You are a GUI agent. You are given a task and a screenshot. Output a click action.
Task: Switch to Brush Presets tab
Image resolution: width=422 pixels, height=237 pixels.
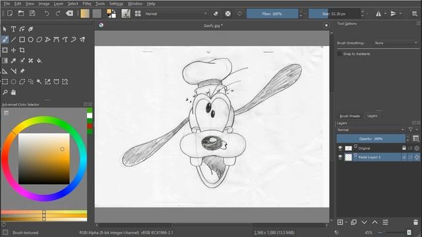(349, 116)
